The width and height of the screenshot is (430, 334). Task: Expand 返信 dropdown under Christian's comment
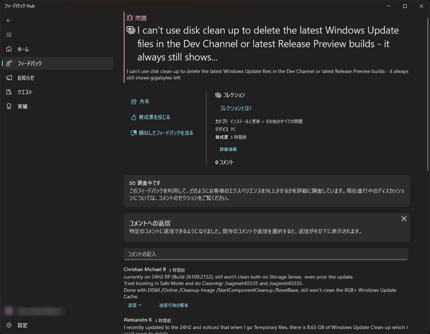(135, 305)
